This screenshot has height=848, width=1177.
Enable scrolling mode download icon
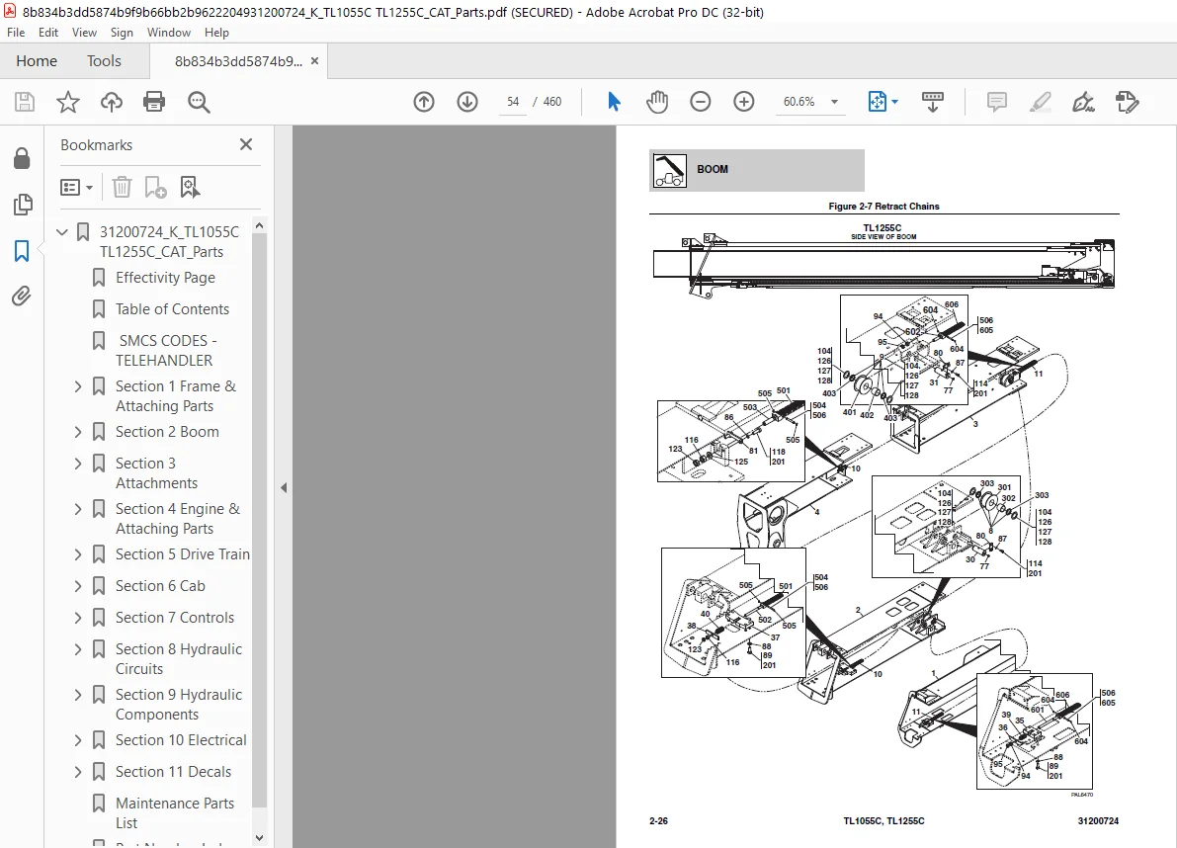click(x=932, y=102)
